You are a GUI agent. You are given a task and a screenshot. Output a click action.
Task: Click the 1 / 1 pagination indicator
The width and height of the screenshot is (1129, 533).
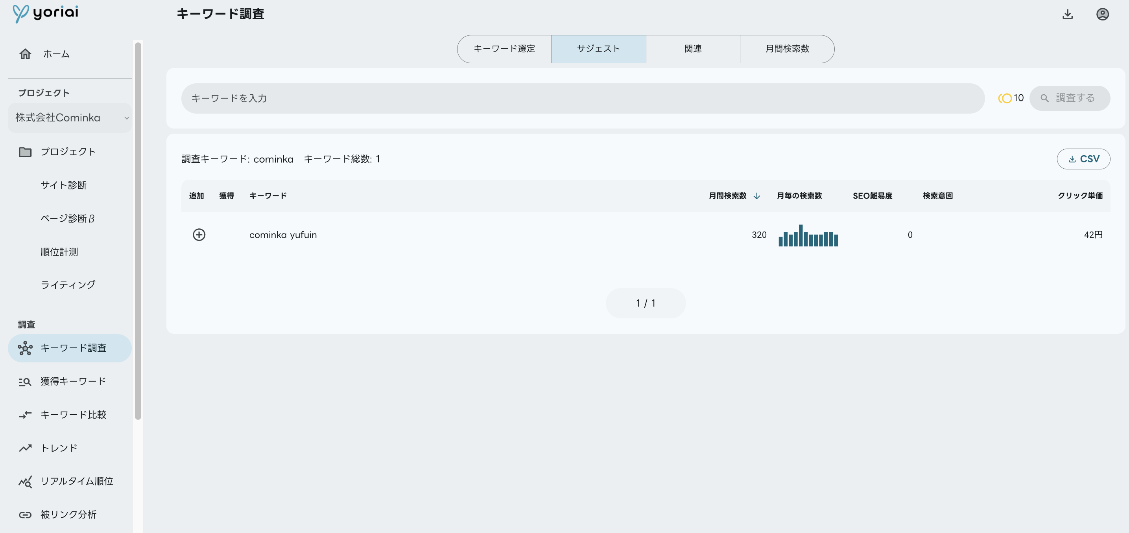[x=646, y=303]
